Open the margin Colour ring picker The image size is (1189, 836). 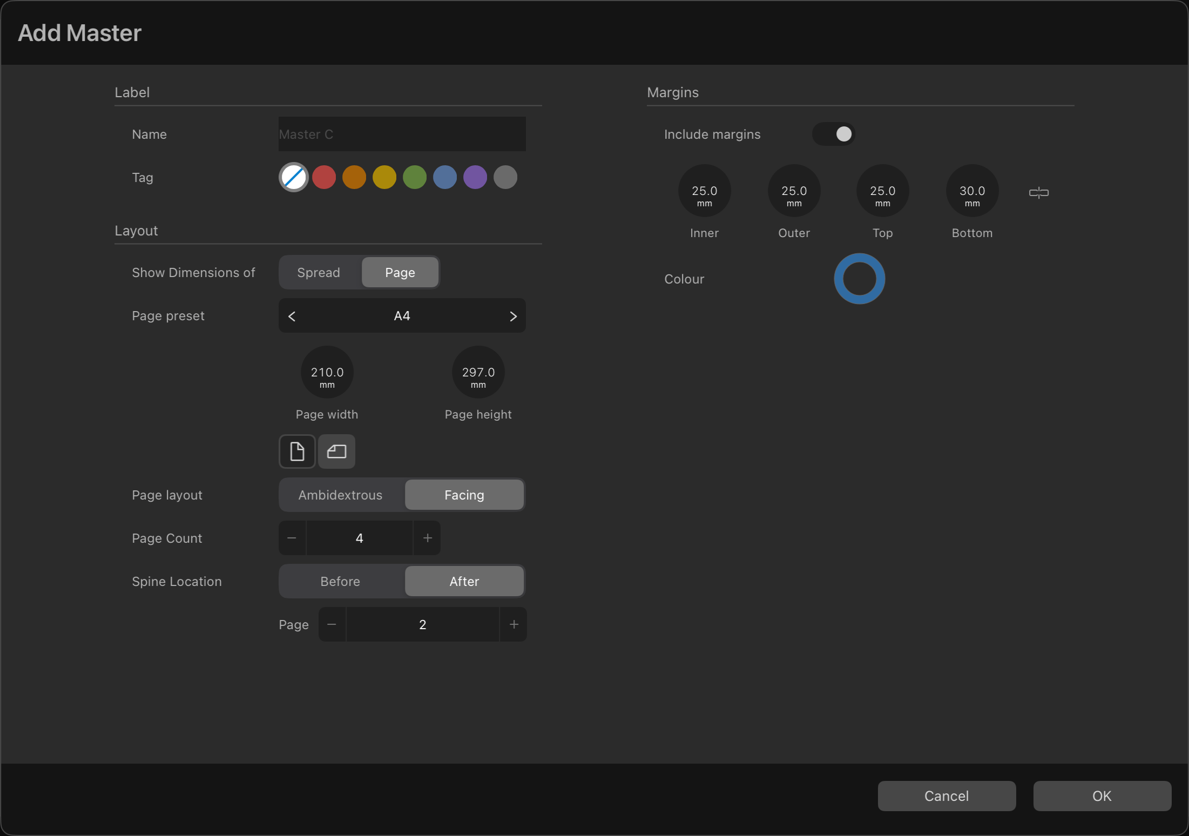click(860, 279)
